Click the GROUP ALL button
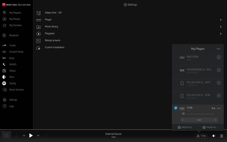The width and height of the screenshot is (227, 142). pyautogui.click(x=185, y=127)
